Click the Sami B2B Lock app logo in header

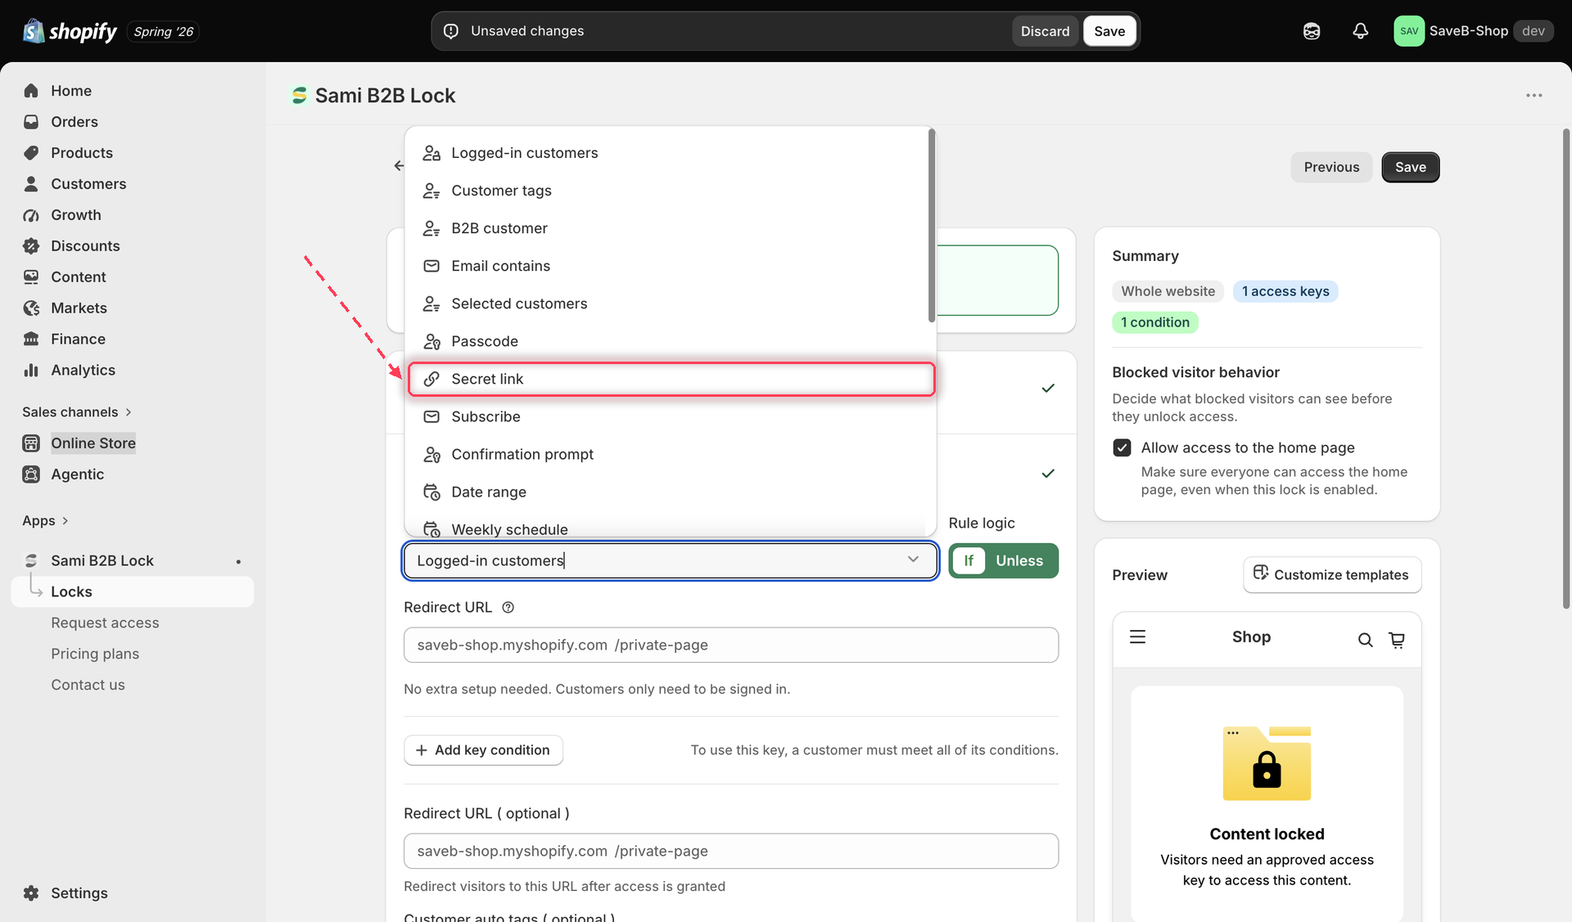click(300, 96)
